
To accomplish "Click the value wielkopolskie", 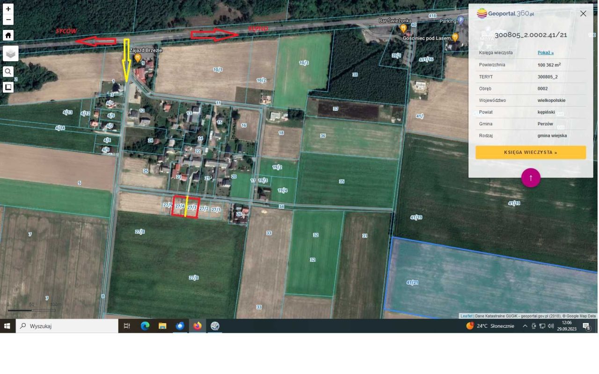I will pos(551,101).
